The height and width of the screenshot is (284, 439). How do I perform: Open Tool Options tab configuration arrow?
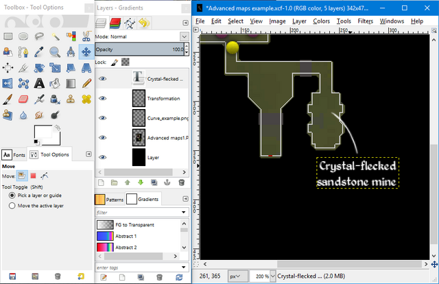88,154
